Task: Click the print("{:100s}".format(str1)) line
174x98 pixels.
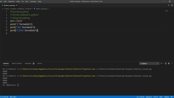Action: coord(24,30)
